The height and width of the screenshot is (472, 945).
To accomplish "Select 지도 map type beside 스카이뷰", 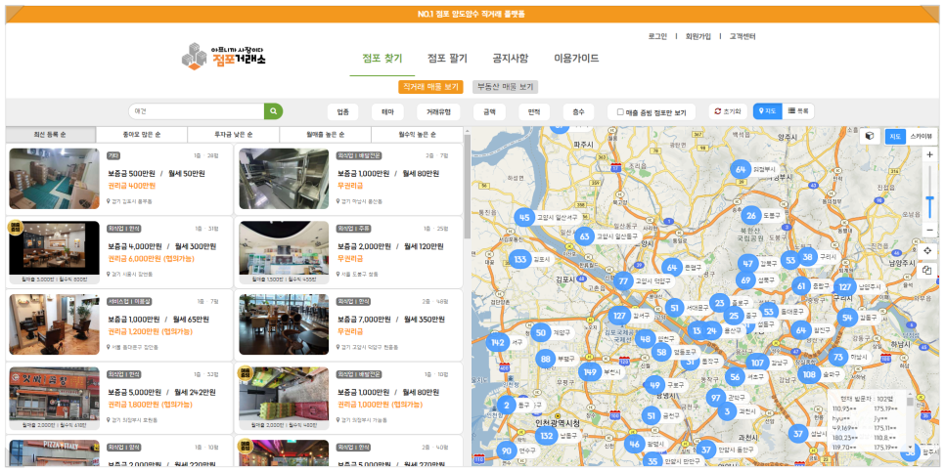I will [x=895, y=137].
